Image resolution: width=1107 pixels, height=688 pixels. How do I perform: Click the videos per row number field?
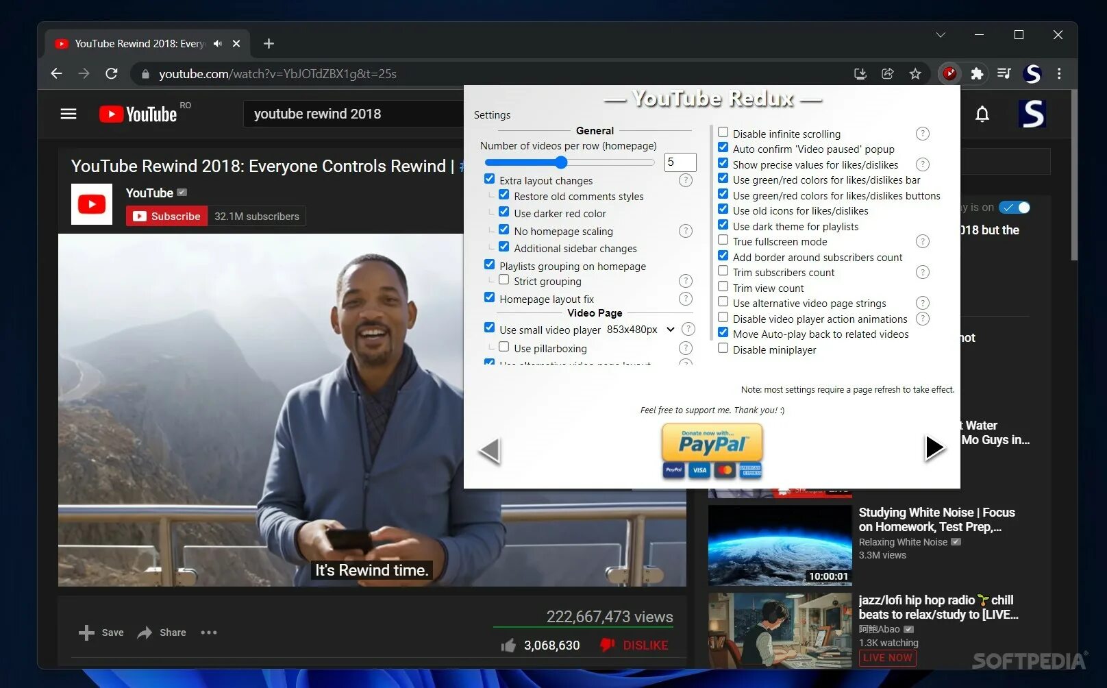[x=680, y=162]
